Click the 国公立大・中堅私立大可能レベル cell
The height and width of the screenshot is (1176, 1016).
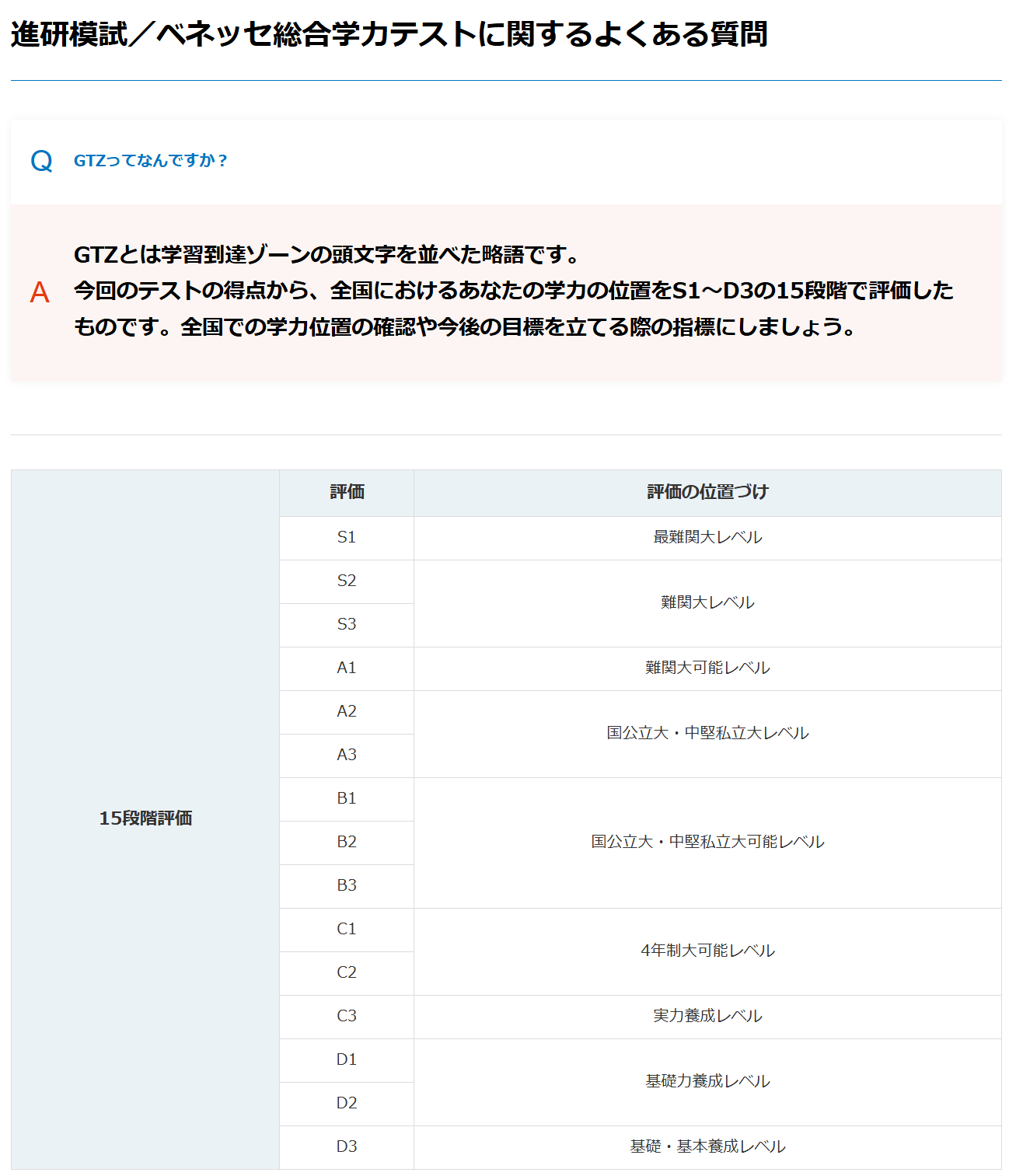click(707, 842)
